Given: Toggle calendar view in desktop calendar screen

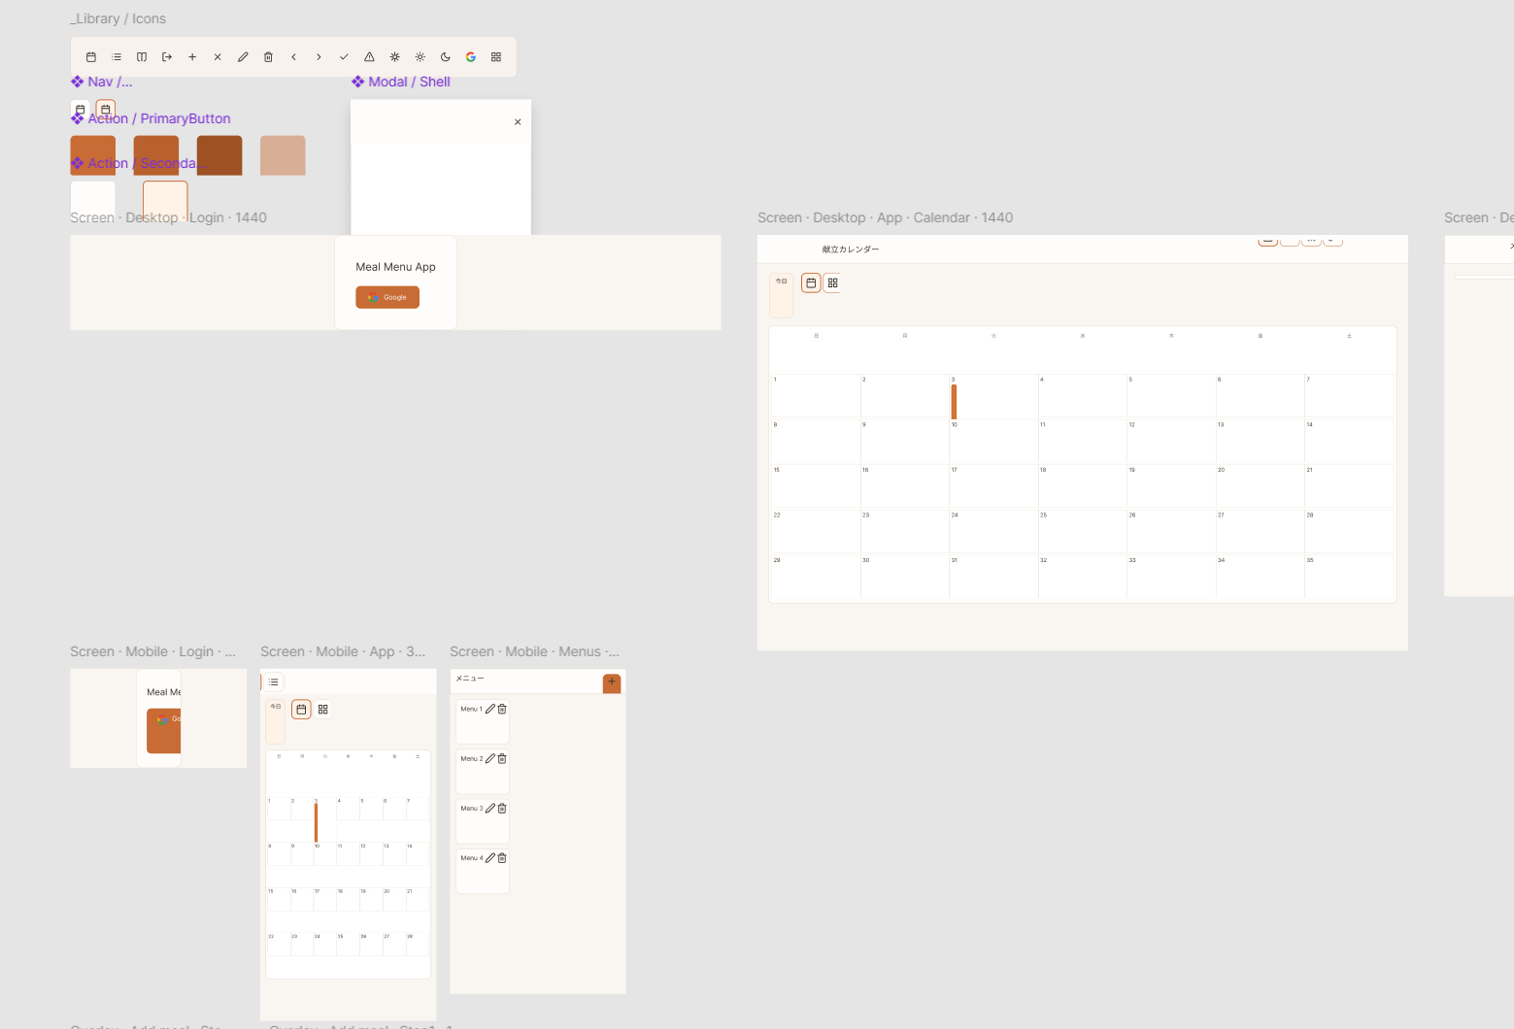Looking at the screenshot, I should pos(811,282).
